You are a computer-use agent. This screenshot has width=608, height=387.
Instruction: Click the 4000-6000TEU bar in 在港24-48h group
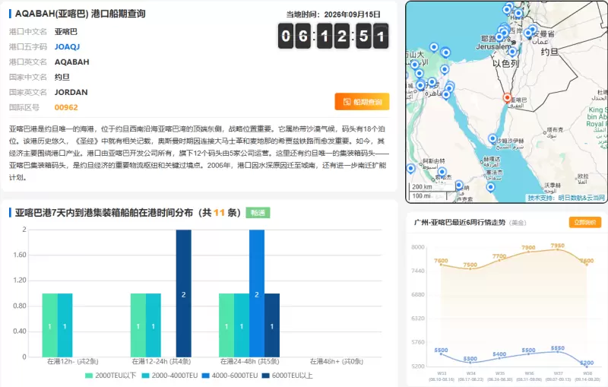(257, 293)
